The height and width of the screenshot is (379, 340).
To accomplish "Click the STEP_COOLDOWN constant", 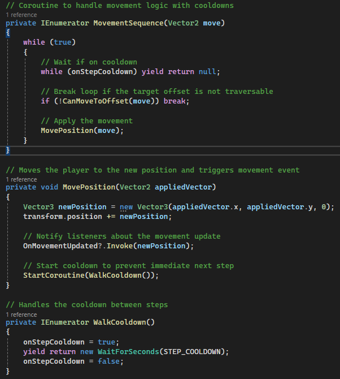I will pyautogui.click(x=192, y=352).
